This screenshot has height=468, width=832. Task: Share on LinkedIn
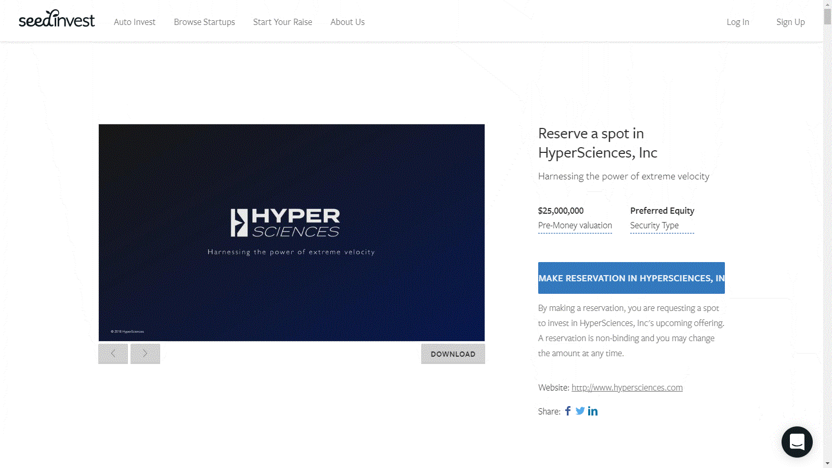point(593,411)
